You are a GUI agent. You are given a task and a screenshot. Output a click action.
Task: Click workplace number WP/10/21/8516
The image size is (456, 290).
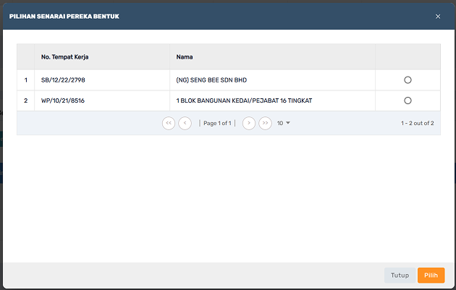[x=63, y=101]
